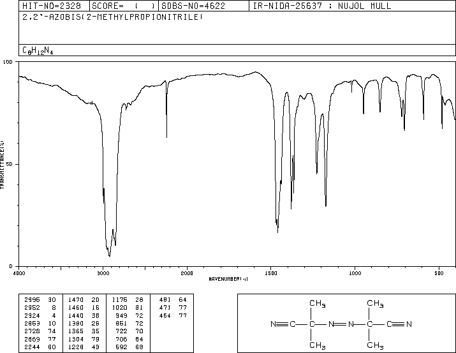Click the TRANSMITTANCE y-axis label
The width and height of the screenshot is (456, 353).
(3, 164)
